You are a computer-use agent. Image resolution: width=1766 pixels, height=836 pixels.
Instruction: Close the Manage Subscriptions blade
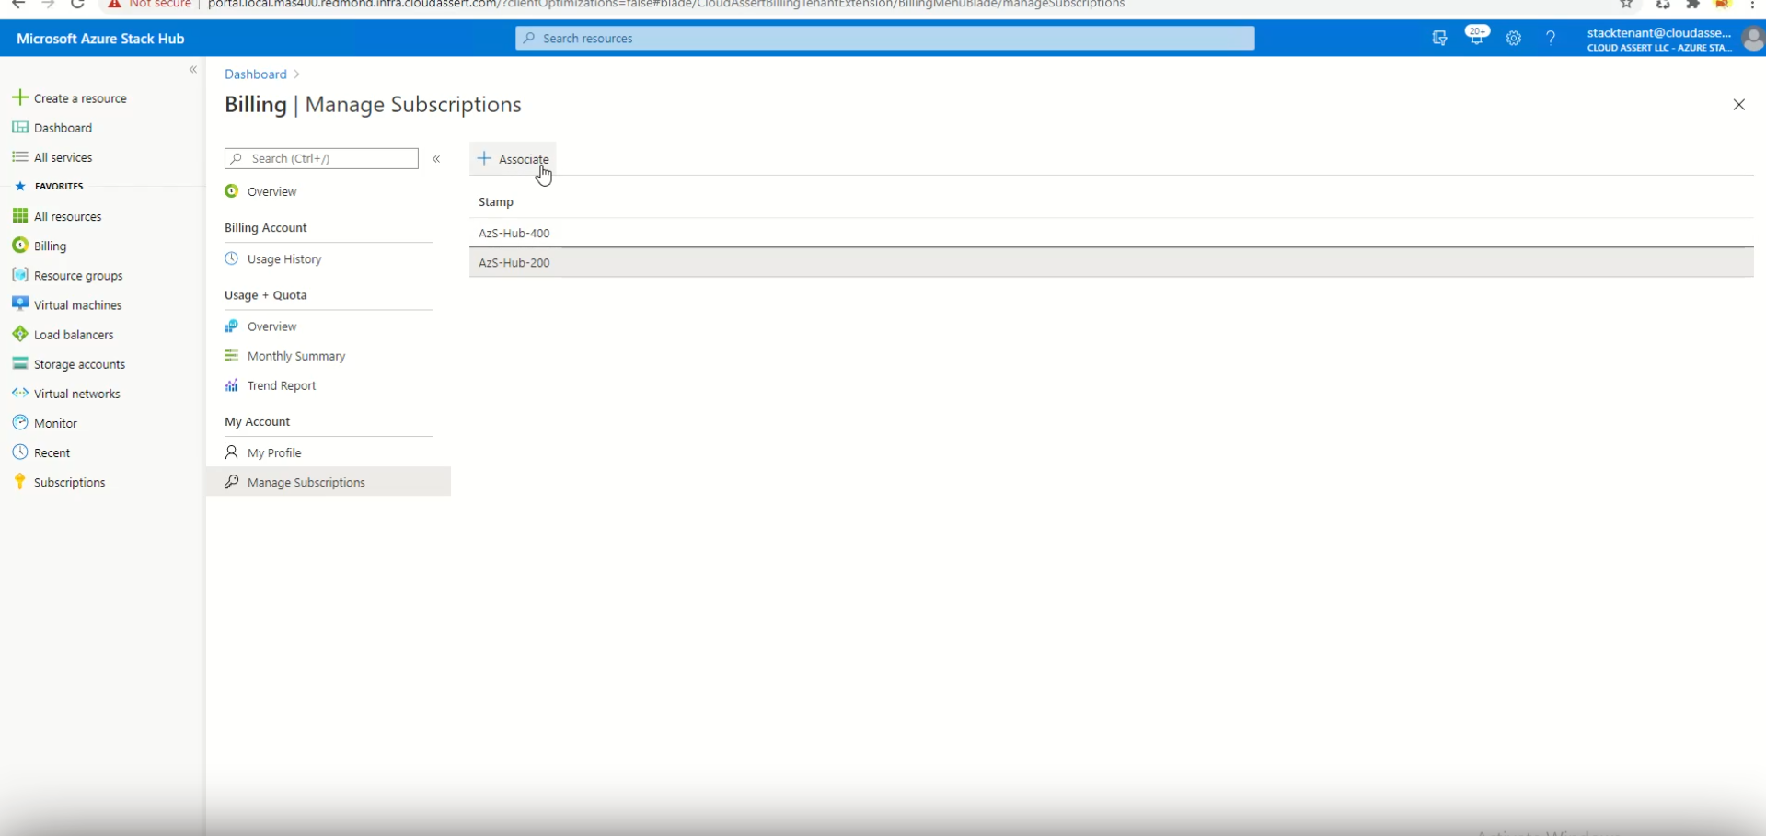1738,105
